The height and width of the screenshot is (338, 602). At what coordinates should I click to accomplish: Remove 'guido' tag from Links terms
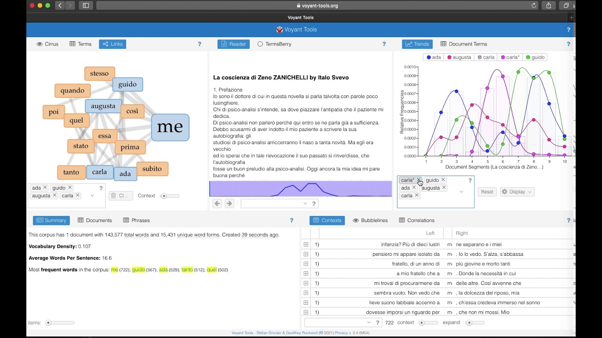pyautogui.click(x=70, y=188)
